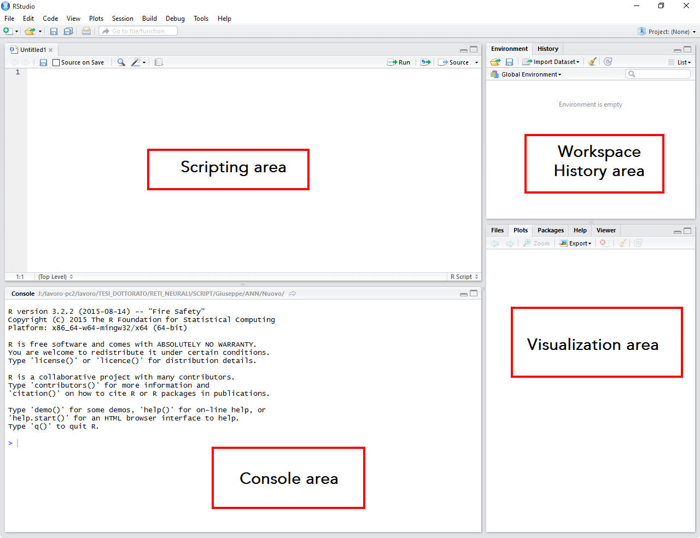Click the Code Tools magic wand icon
The image size is (700, 538).
[136, 62]
